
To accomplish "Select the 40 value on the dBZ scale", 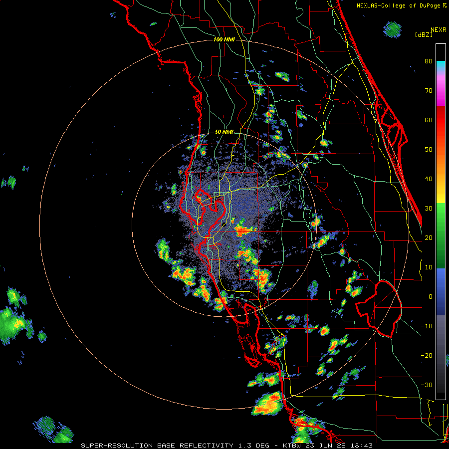I will tap(429, 179).
